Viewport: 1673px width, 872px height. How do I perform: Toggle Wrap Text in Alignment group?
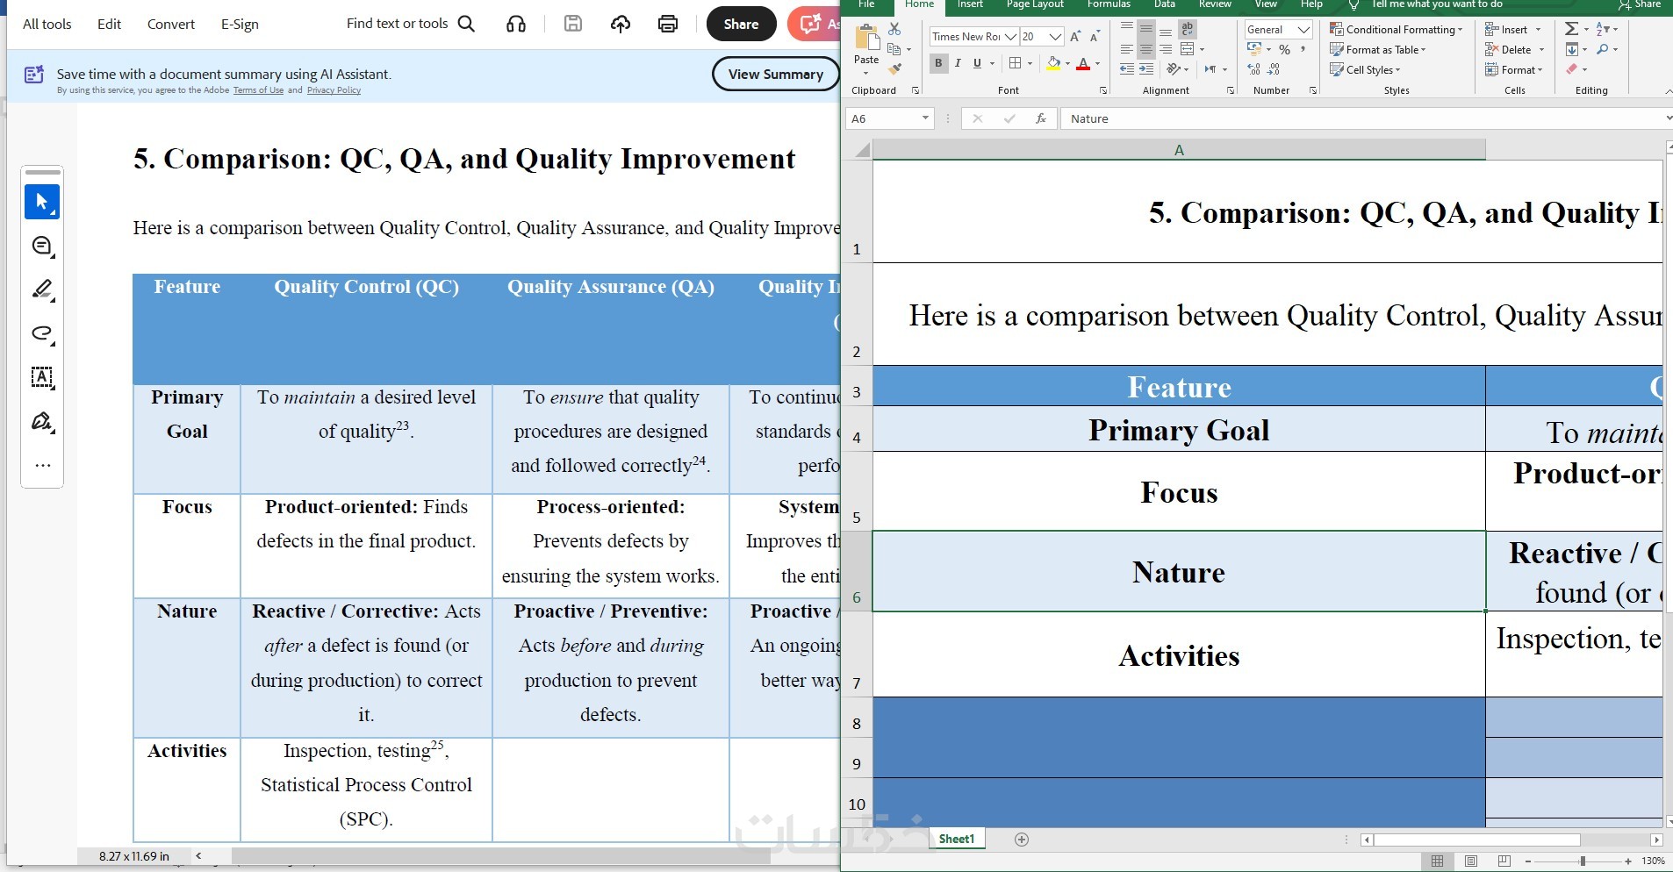pyautogui.click(x=1188, y=30)
